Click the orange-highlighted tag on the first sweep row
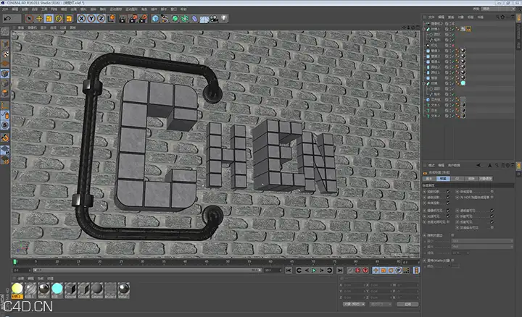 click(x=468, y=29)
